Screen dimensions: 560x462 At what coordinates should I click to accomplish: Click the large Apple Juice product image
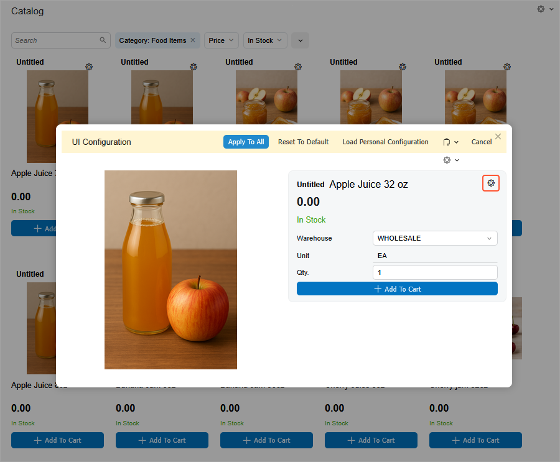click(170, 270)
